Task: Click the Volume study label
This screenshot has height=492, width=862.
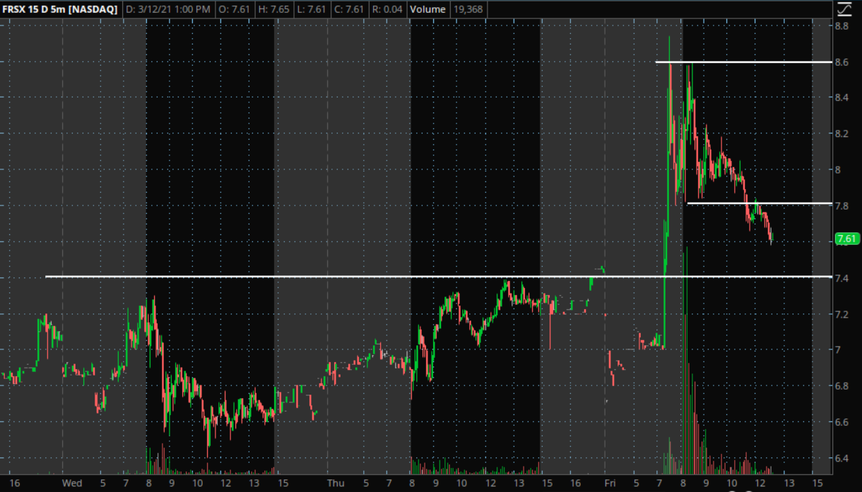Action: [x=428, y=9]
